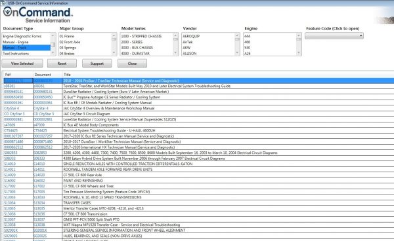Select 'Tool Instructions' document type
Screen dimensions: 394x241
pyautogui.click(x=16, y=53)
